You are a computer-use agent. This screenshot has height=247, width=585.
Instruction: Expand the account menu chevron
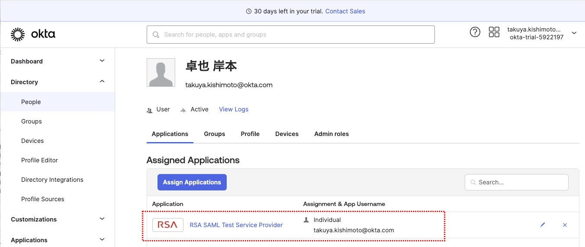(574, 33)
